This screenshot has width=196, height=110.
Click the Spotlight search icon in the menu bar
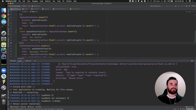[x=187, y=1]
